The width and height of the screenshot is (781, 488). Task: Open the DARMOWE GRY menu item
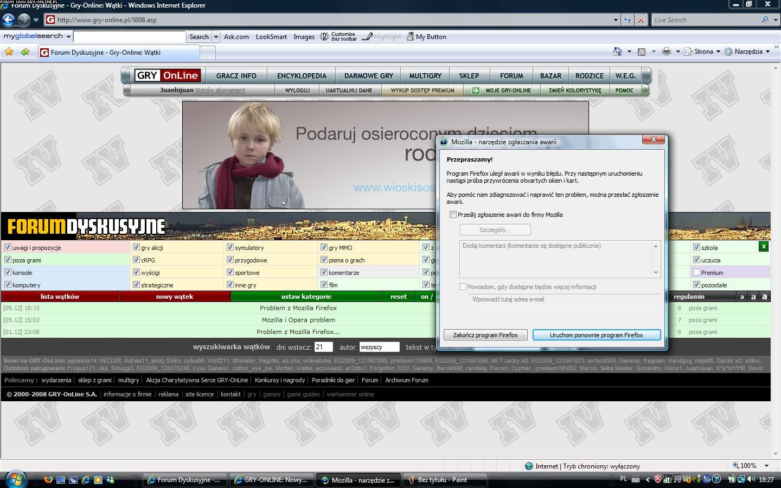(x=369, y=76)
